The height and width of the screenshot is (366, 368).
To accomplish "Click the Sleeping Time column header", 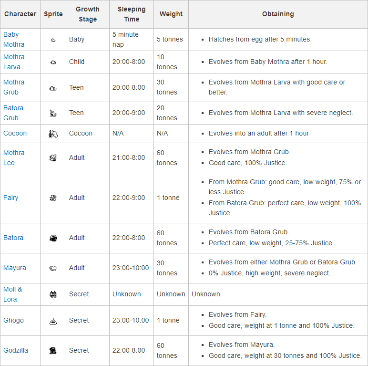I will (132, 14).
